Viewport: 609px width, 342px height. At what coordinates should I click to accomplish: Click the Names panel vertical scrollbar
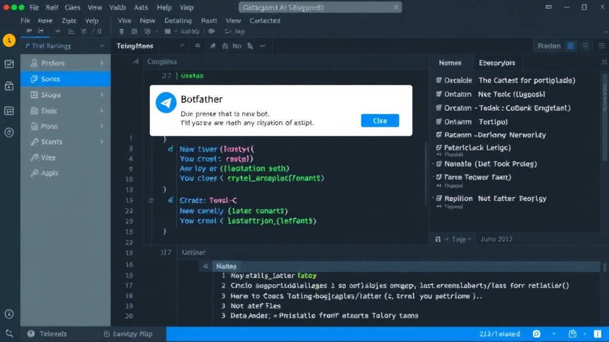coord(604,117)
